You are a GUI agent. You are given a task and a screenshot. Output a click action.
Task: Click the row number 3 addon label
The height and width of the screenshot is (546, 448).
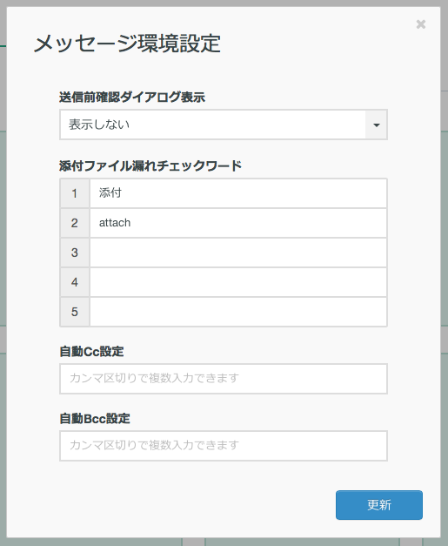(75, 253)
